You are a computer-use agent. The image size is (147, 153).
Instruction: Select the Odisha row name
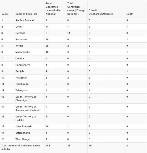point(20,59)
